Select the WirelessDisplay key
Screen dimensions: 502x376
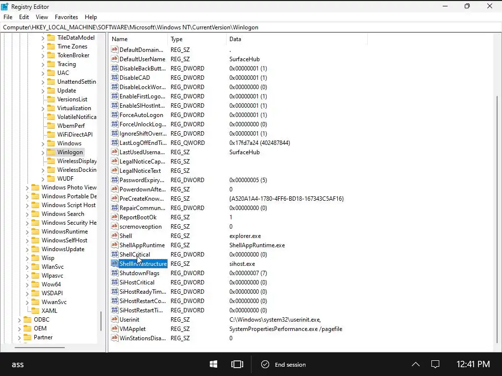(x=77, y=161)
